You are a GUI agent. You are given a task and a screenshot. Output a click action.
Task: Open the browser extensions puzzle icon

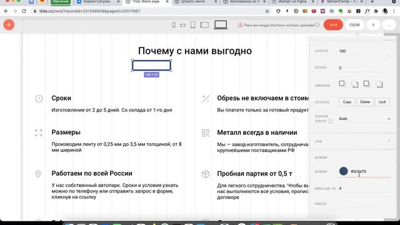(x=376, y=11)
